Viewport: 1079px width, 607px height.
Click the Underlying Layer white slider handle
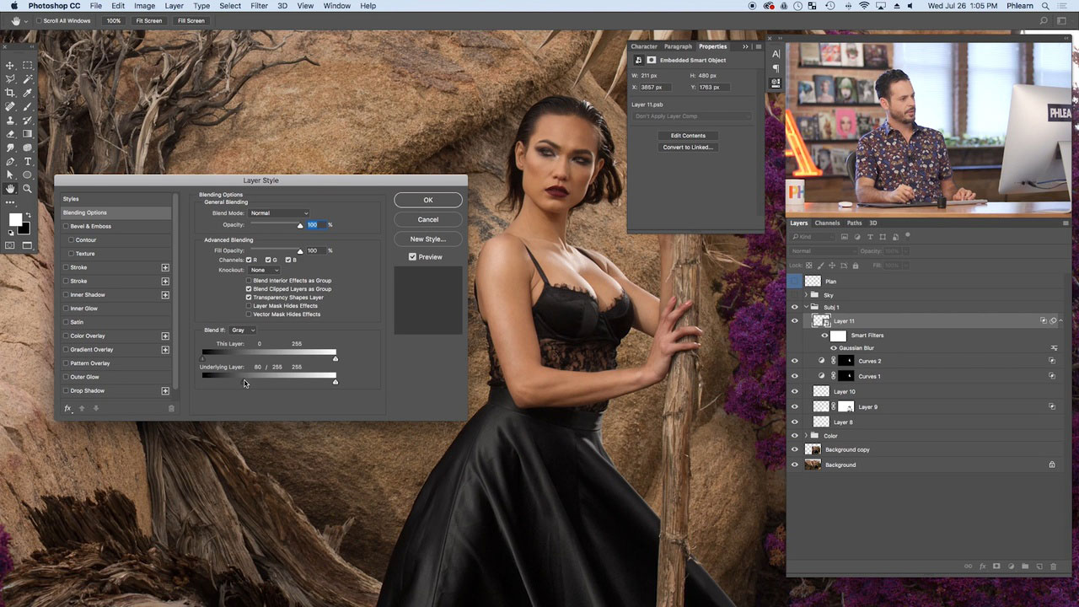[x=336, y=382]
